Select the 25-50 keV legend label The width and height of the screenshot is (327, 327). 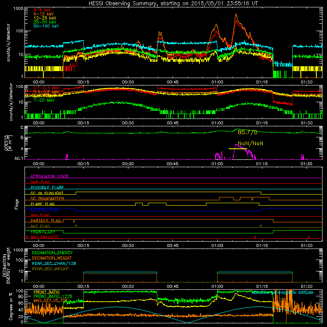coord(45,22)
